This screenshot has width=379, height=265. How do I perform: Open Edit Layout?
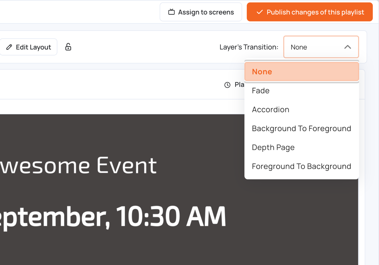(x=28, y=47)
